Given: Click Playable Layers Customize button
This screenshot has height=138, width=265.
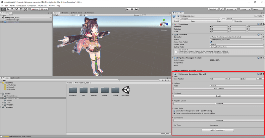Looking at the screenshot, I should [x=219, y=104].
